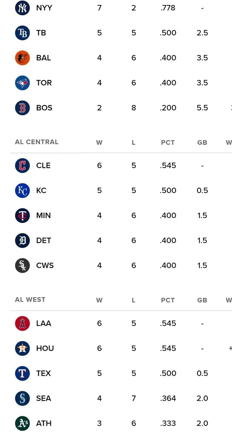
Task: Open the Baltimore Orioles team logo
Action: click(22, 58)
